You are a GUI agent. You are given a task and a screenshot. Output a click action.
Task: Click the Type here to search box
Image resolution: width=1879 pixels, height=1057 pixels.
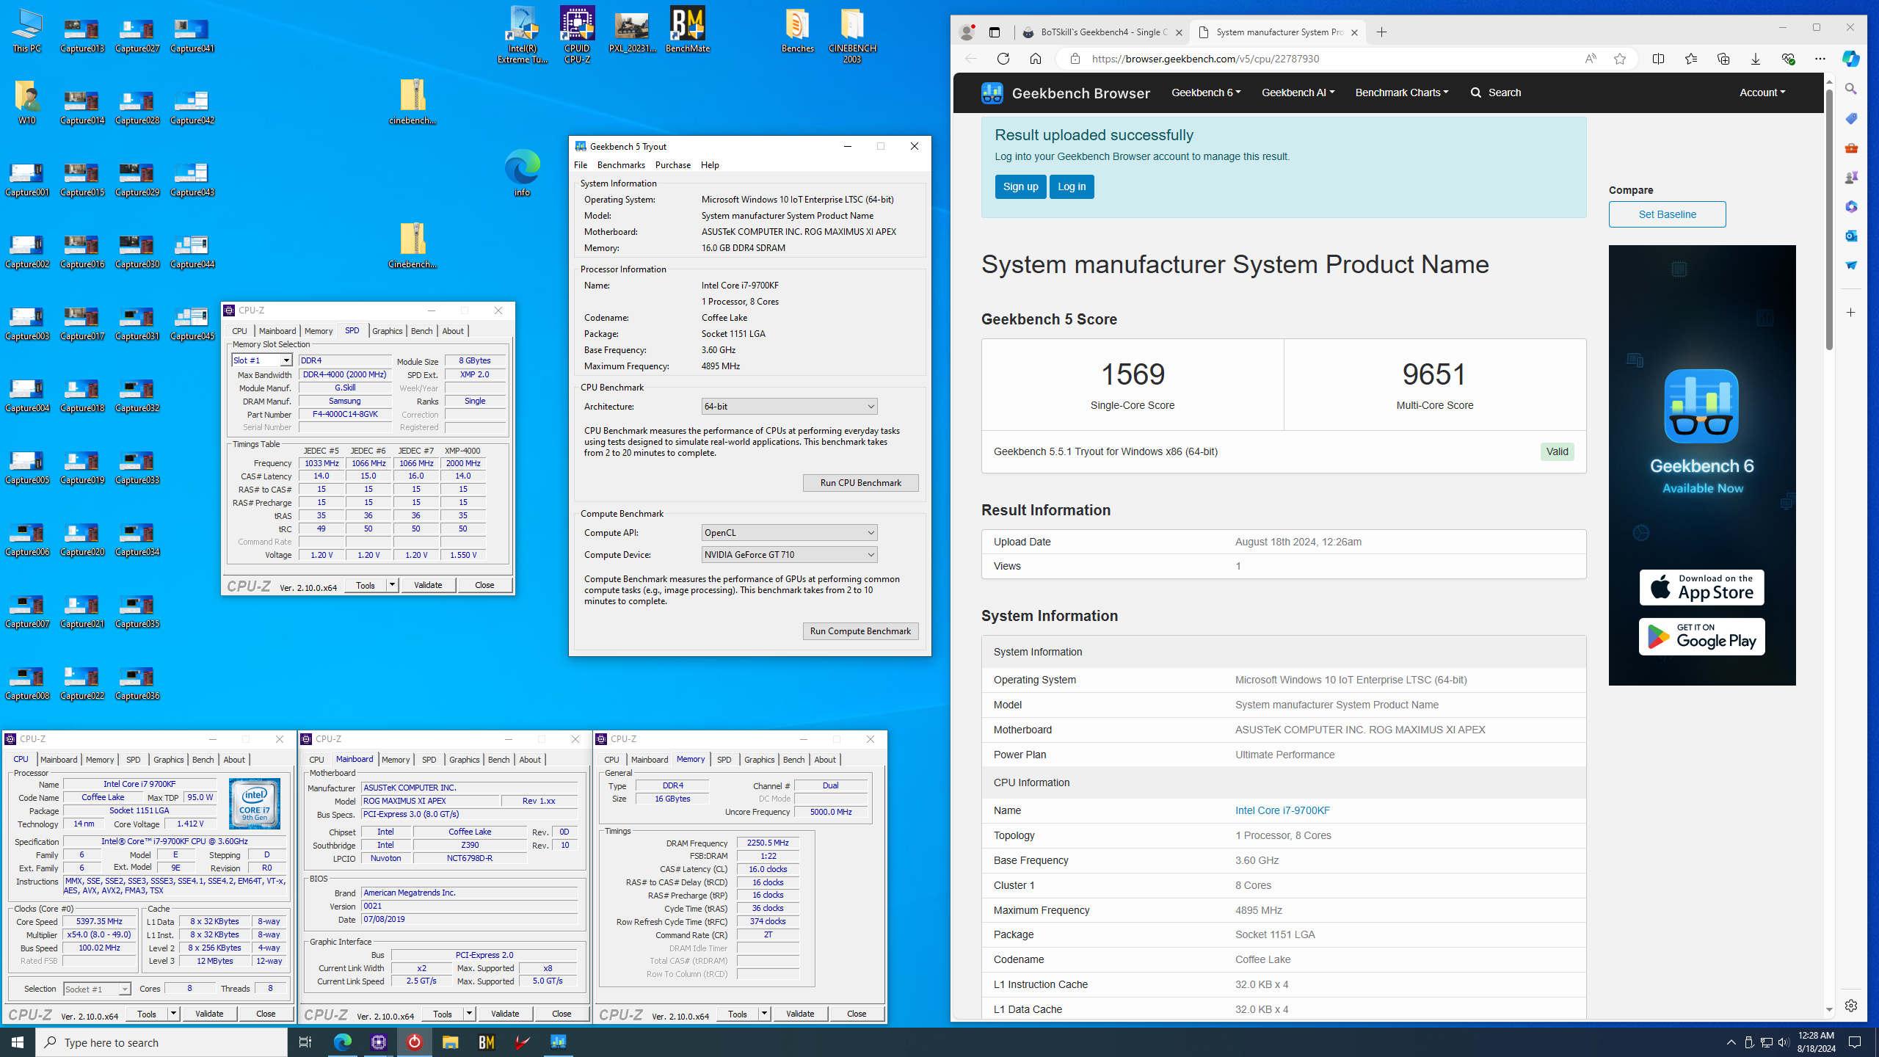coord(161,1042)
